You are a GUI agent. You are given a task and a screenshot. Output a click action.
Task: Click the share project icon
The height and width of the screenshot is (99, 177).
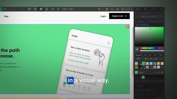[117, 9]
